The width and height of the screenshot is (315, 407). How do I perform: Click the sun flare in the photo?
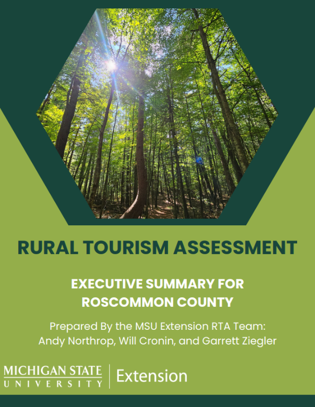tap(110, 65)
